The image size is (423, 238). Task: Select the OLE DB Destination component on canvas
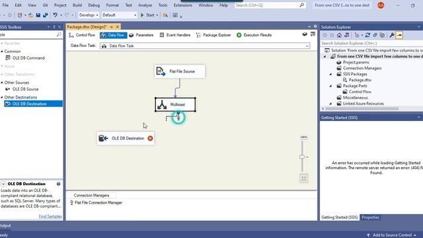[126, 138]
